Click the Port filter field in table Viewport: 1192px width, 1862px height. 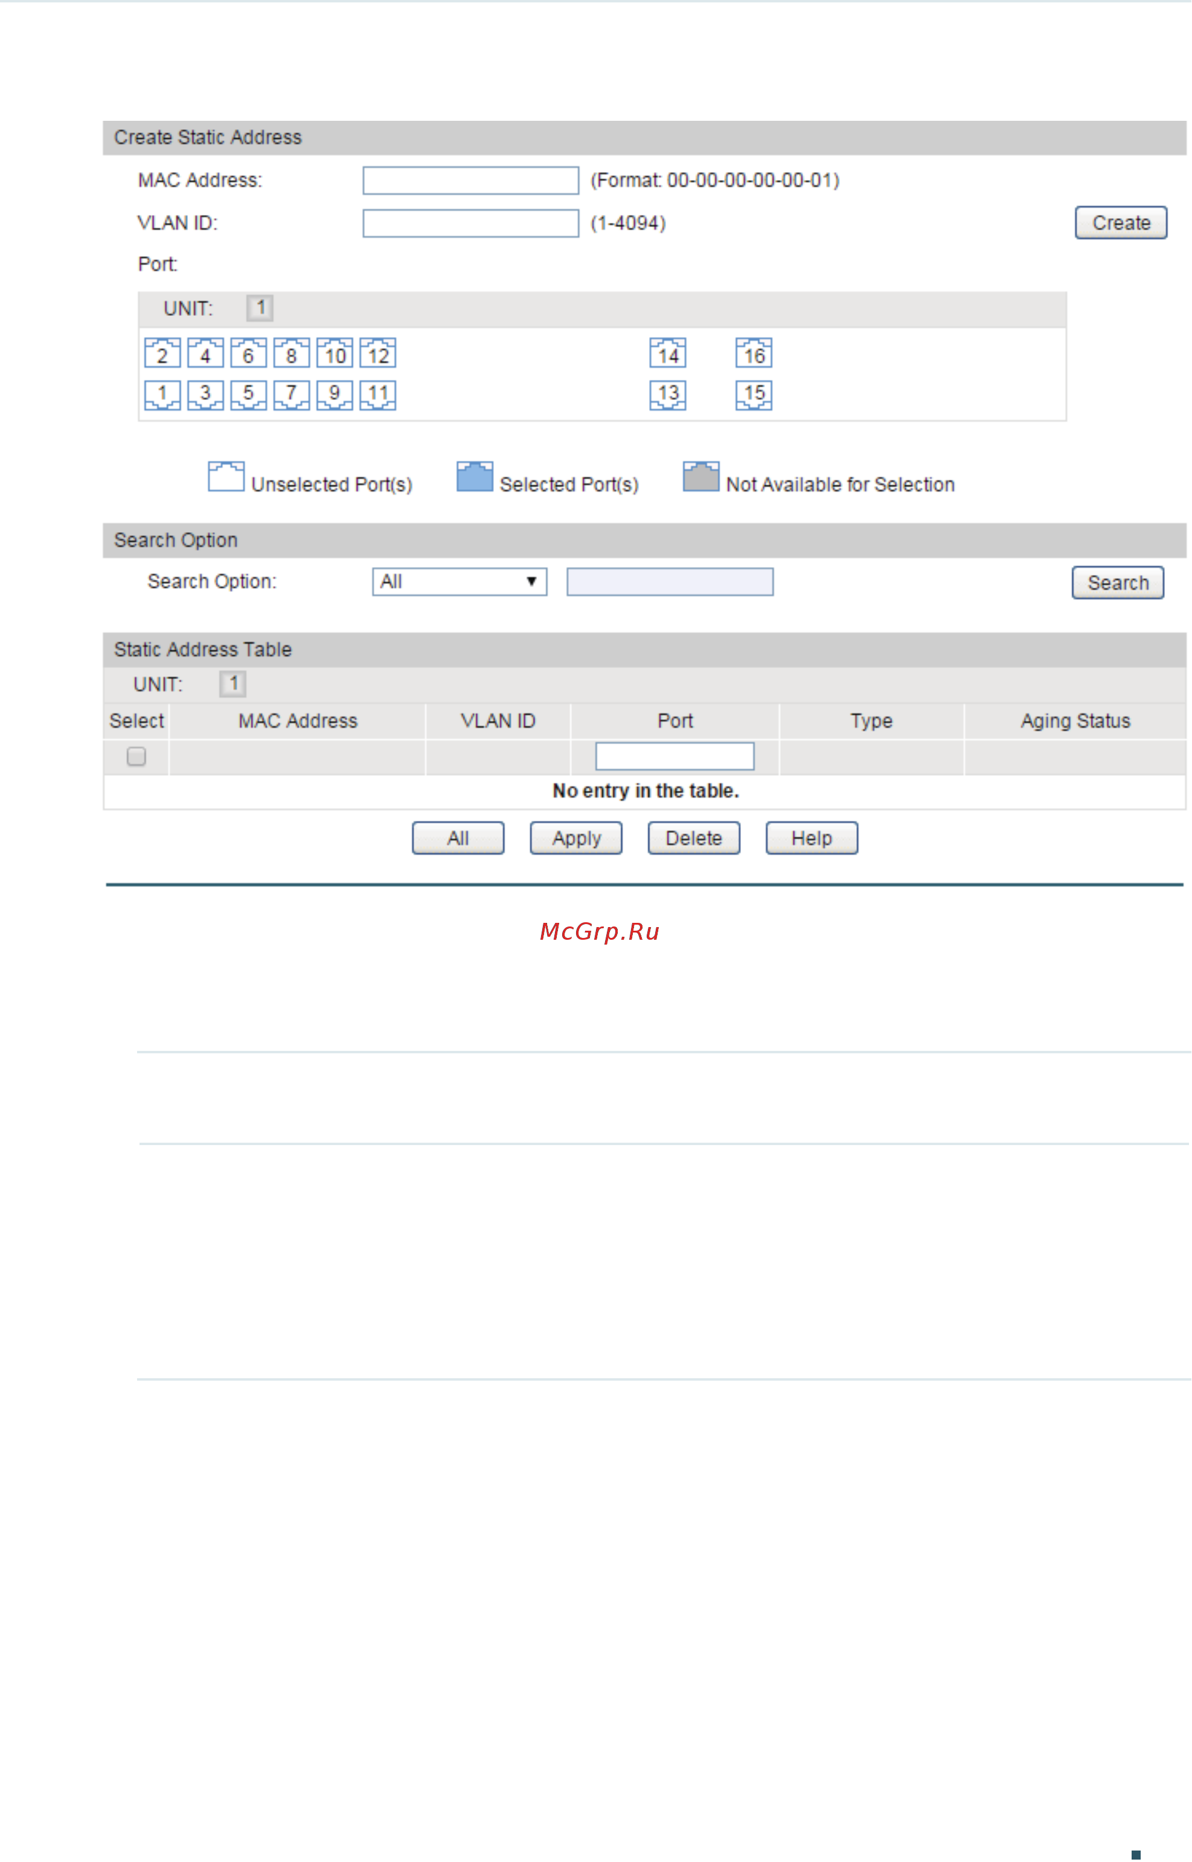(x=675, y=756)
